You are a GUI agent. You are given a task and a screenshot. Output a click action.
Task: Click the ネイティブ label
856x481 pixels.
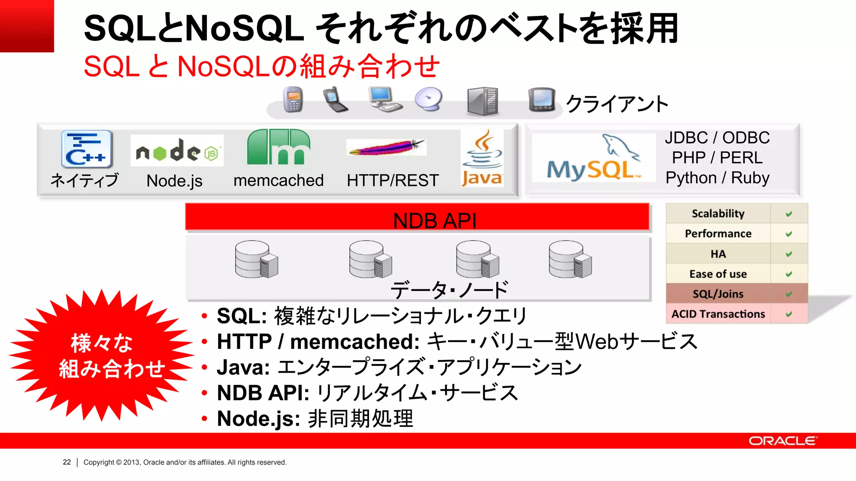[85, 180]
